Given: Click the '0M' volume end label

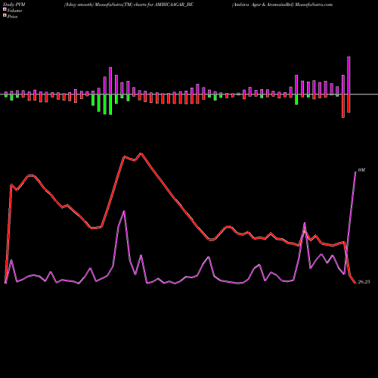Looking at the screenshot, I should point(361,170).
